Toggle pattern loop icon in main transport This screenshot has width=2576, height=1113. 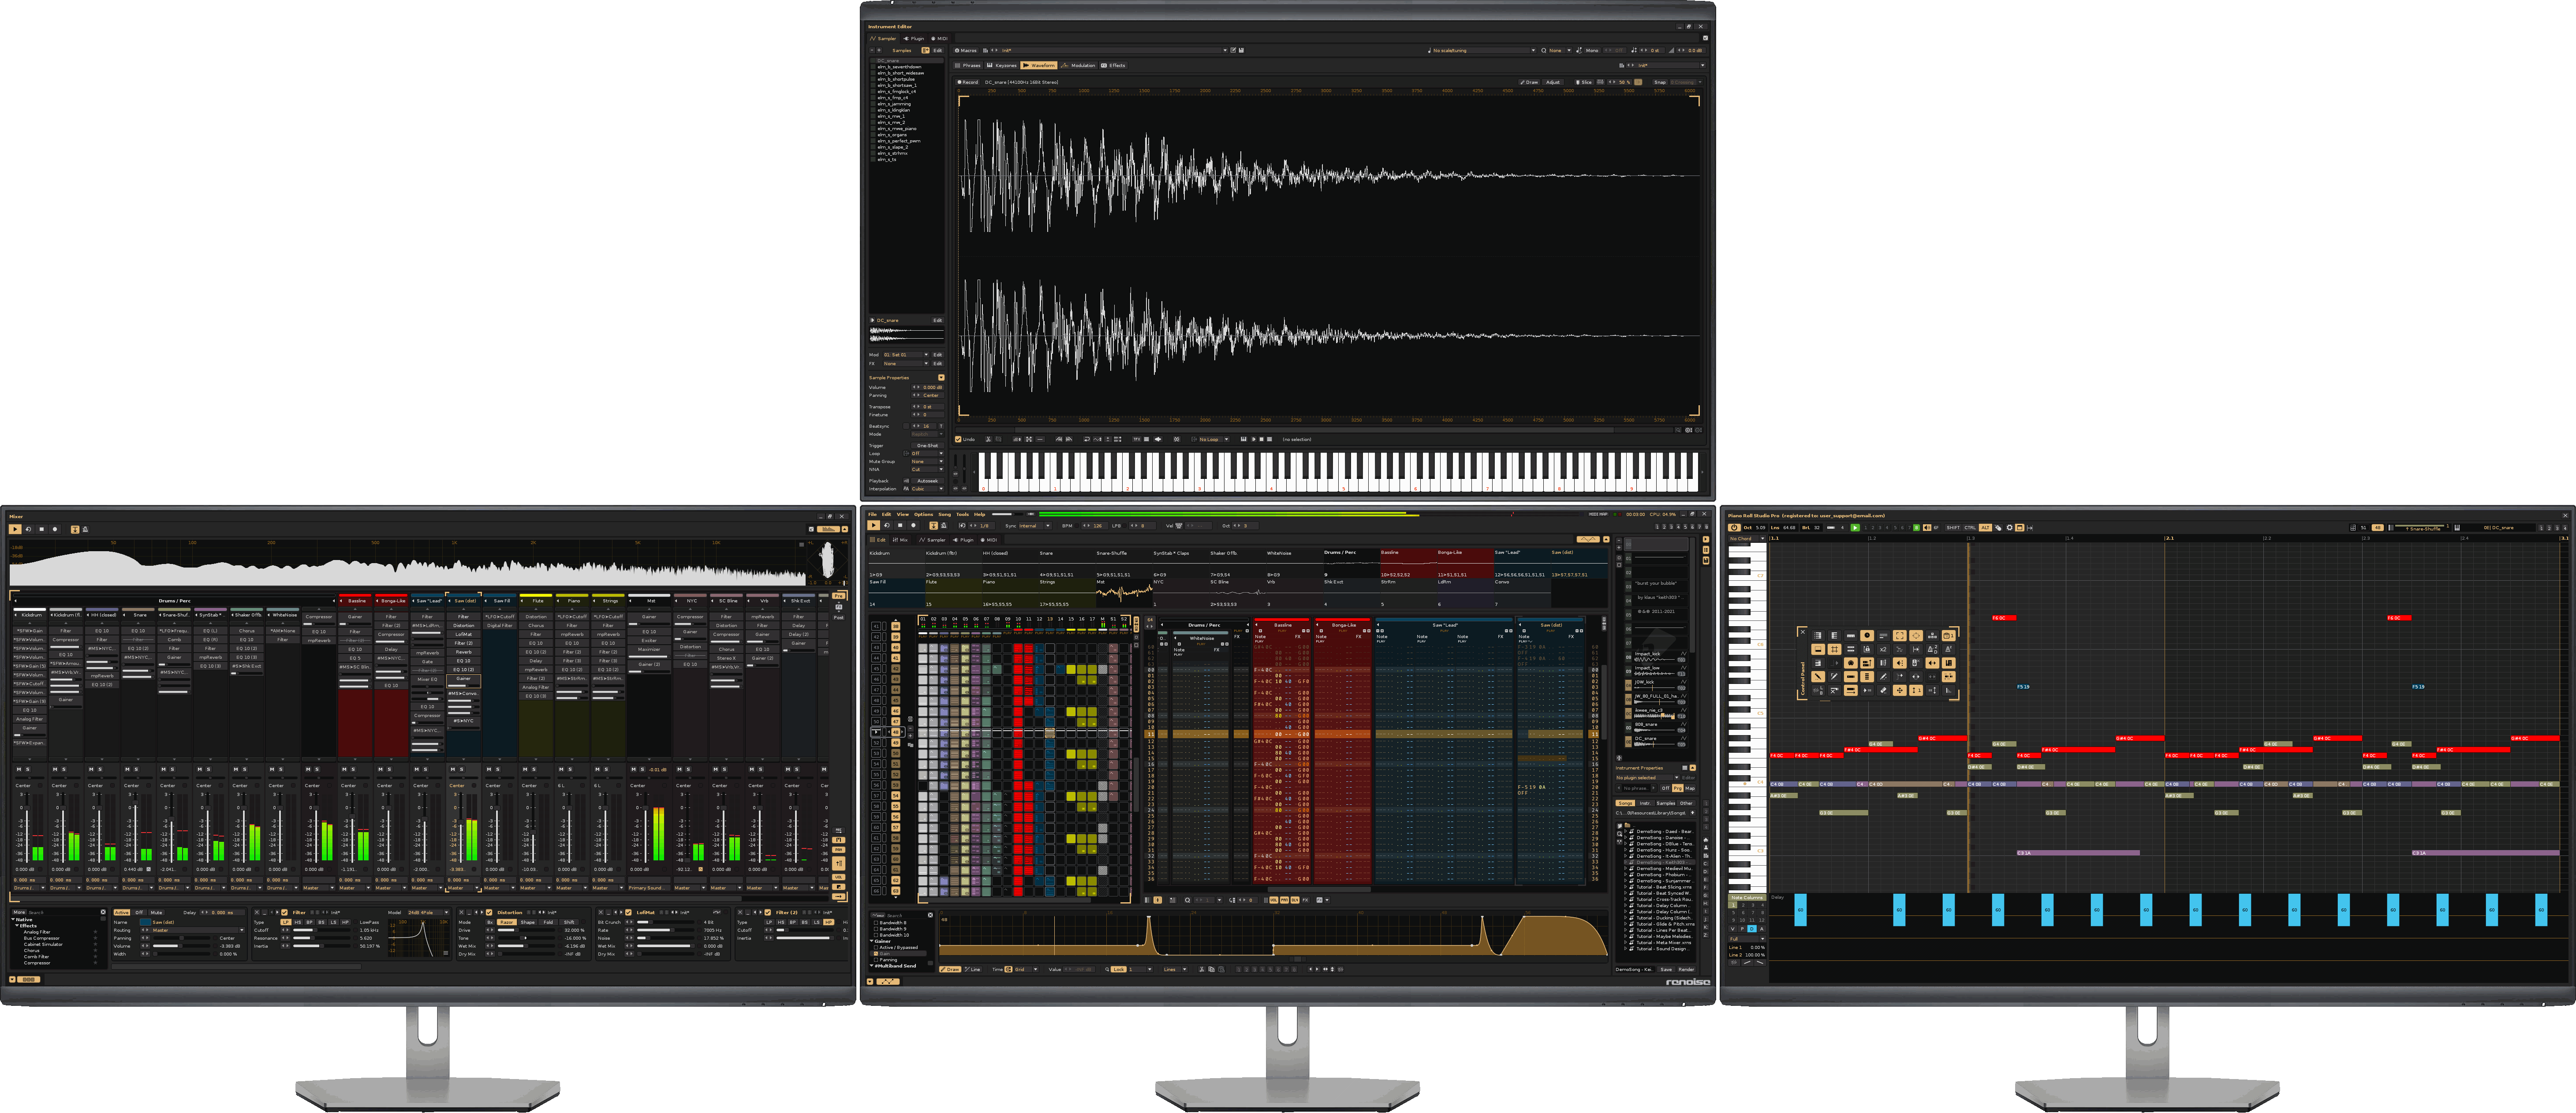[x=887, y=525]
